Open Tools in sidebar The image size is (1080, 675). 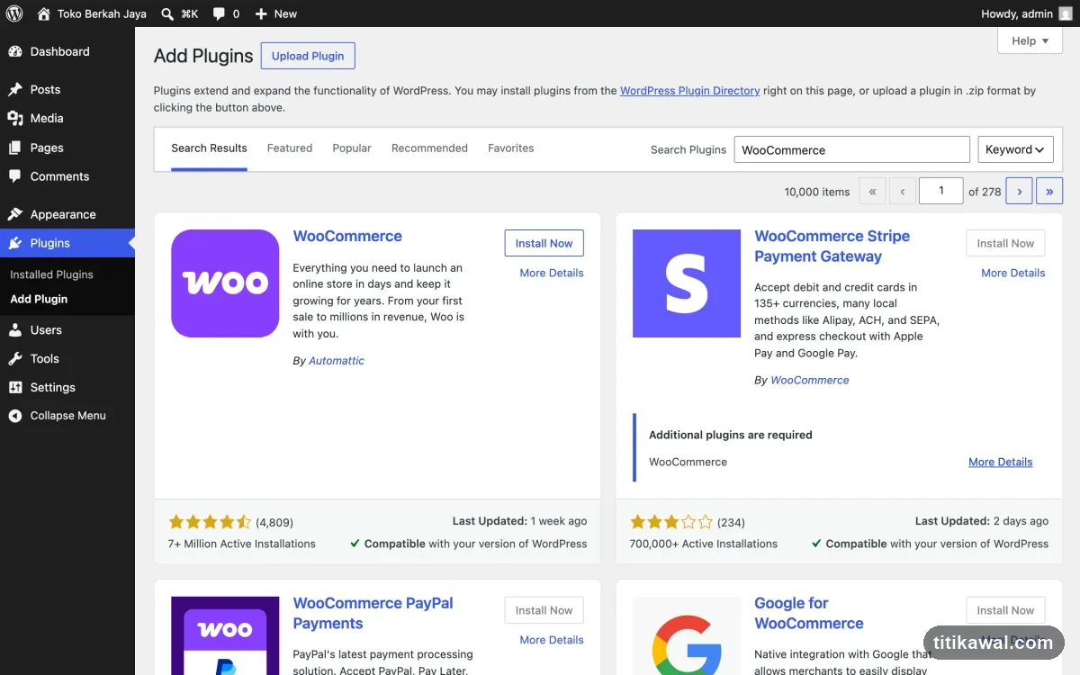tap(67, 358)
